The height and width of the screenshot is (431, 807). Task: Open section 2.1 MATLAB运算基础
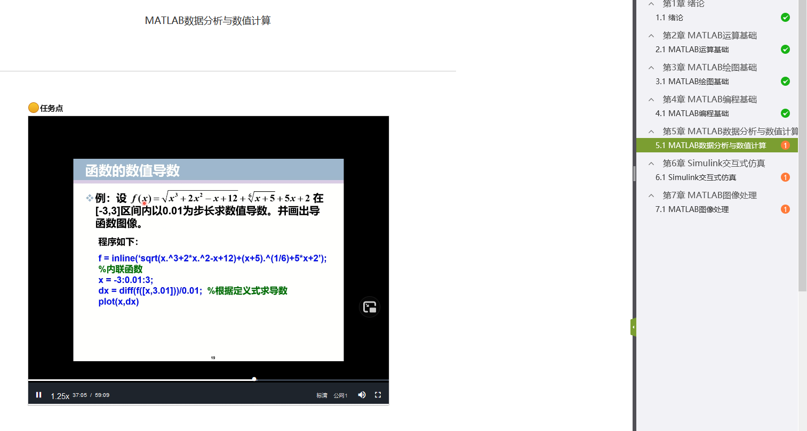pos(692,50)
